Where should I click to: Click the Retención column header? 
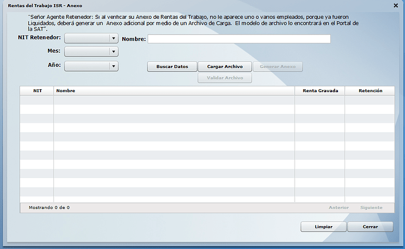(370, 91)
